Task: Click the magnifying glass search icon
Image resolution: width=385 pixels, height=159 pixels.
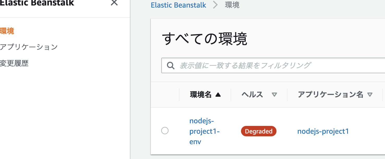Action: pyautogui.click(x=171, y=65)
